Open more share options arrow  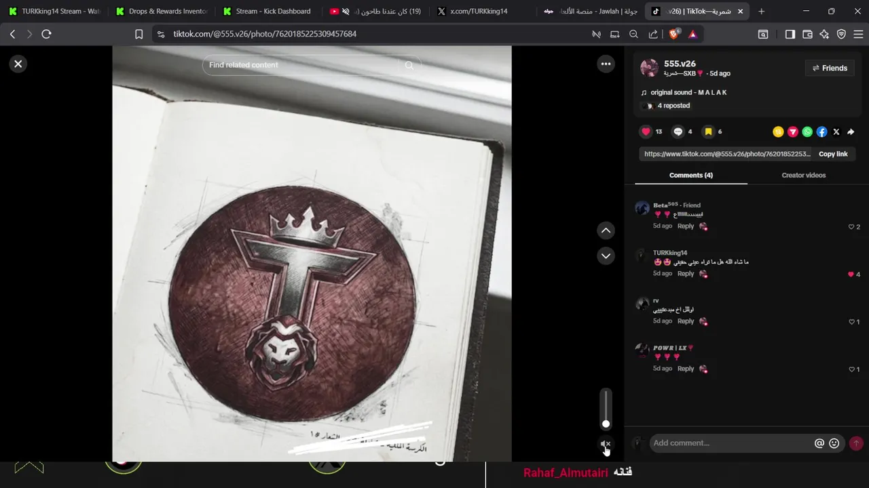coord(851,132)
